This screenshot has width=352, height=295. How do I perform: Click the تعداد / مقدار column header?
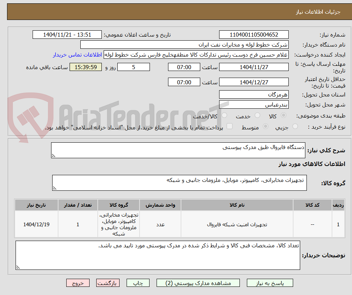coord(78,205)
